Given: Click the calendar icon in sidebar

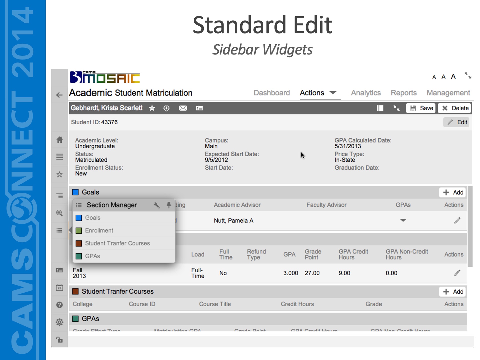Looking at the screenshot, I should coord(59,287).
